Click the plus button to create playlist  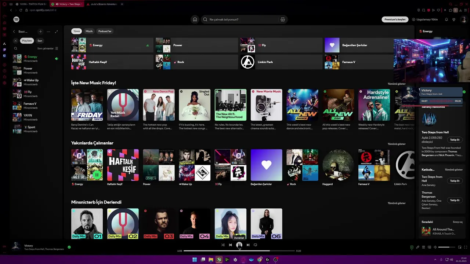(40, 32)
